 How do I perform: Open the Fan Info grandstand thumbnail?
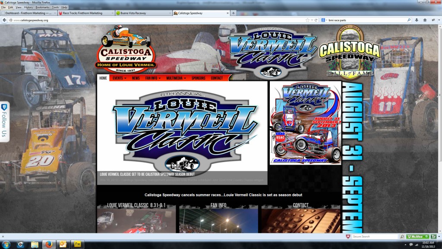218,221
